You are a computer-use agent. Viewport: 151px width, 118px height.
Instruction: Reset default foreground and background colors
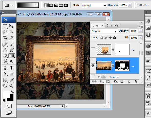[4, 100]
